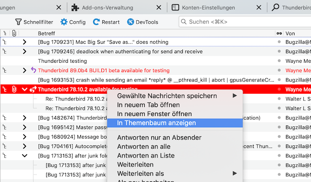Click attachment paperclip on Thunderbird 78.10.2 row
The image size is (311, 182).
point(14,89)
